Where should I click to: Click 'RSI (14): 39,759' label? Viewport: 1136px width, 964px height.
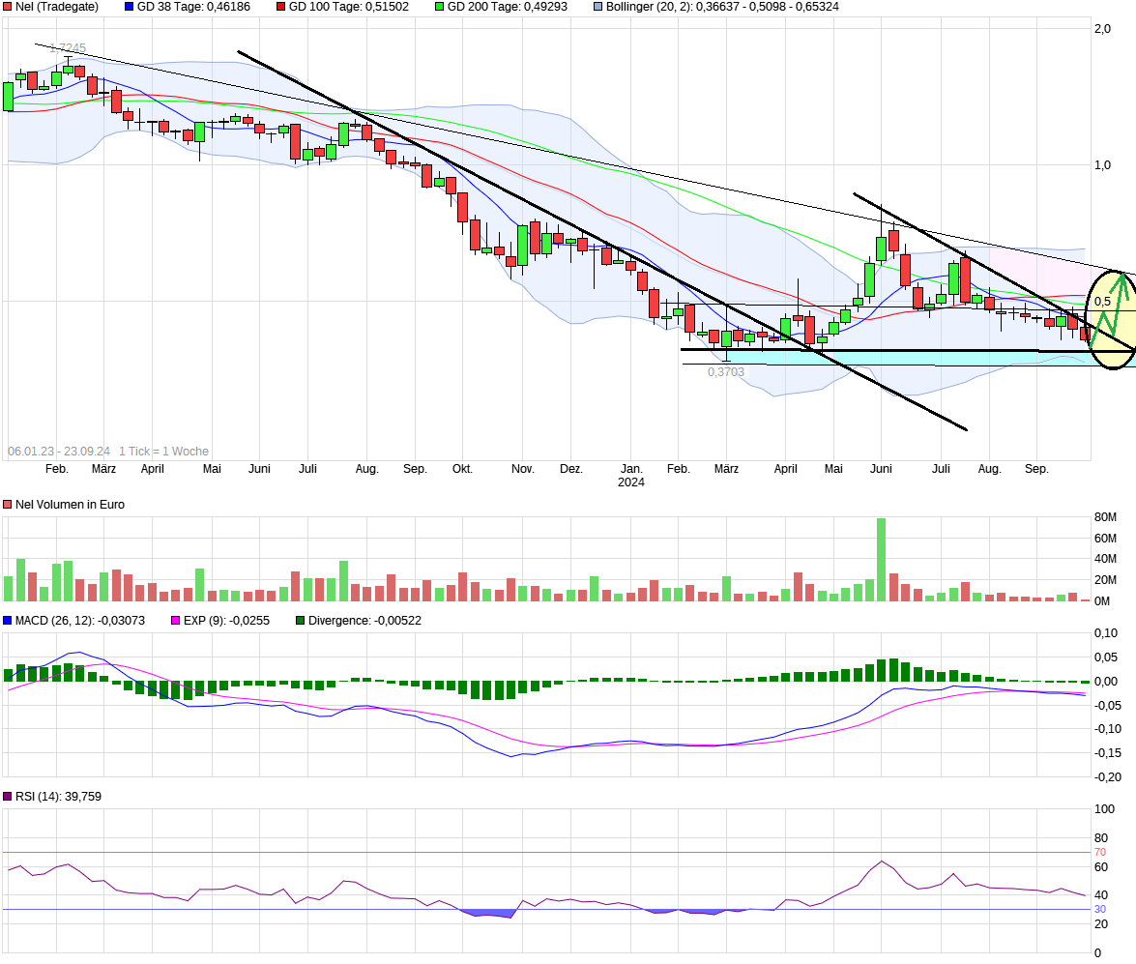(58, 797)
